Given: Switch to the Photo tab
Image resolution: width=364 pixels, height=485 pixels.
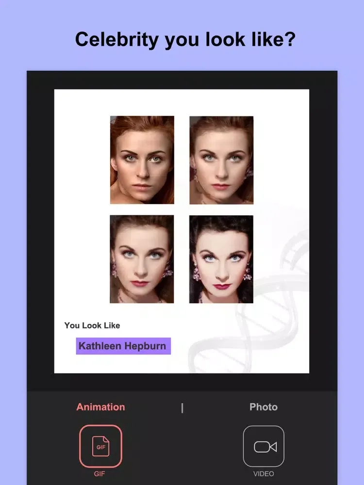Looking at the screenshot, I should point(264,407).
